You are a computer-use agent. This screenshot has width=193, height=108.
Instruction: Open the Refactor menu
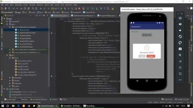[40, 5]
